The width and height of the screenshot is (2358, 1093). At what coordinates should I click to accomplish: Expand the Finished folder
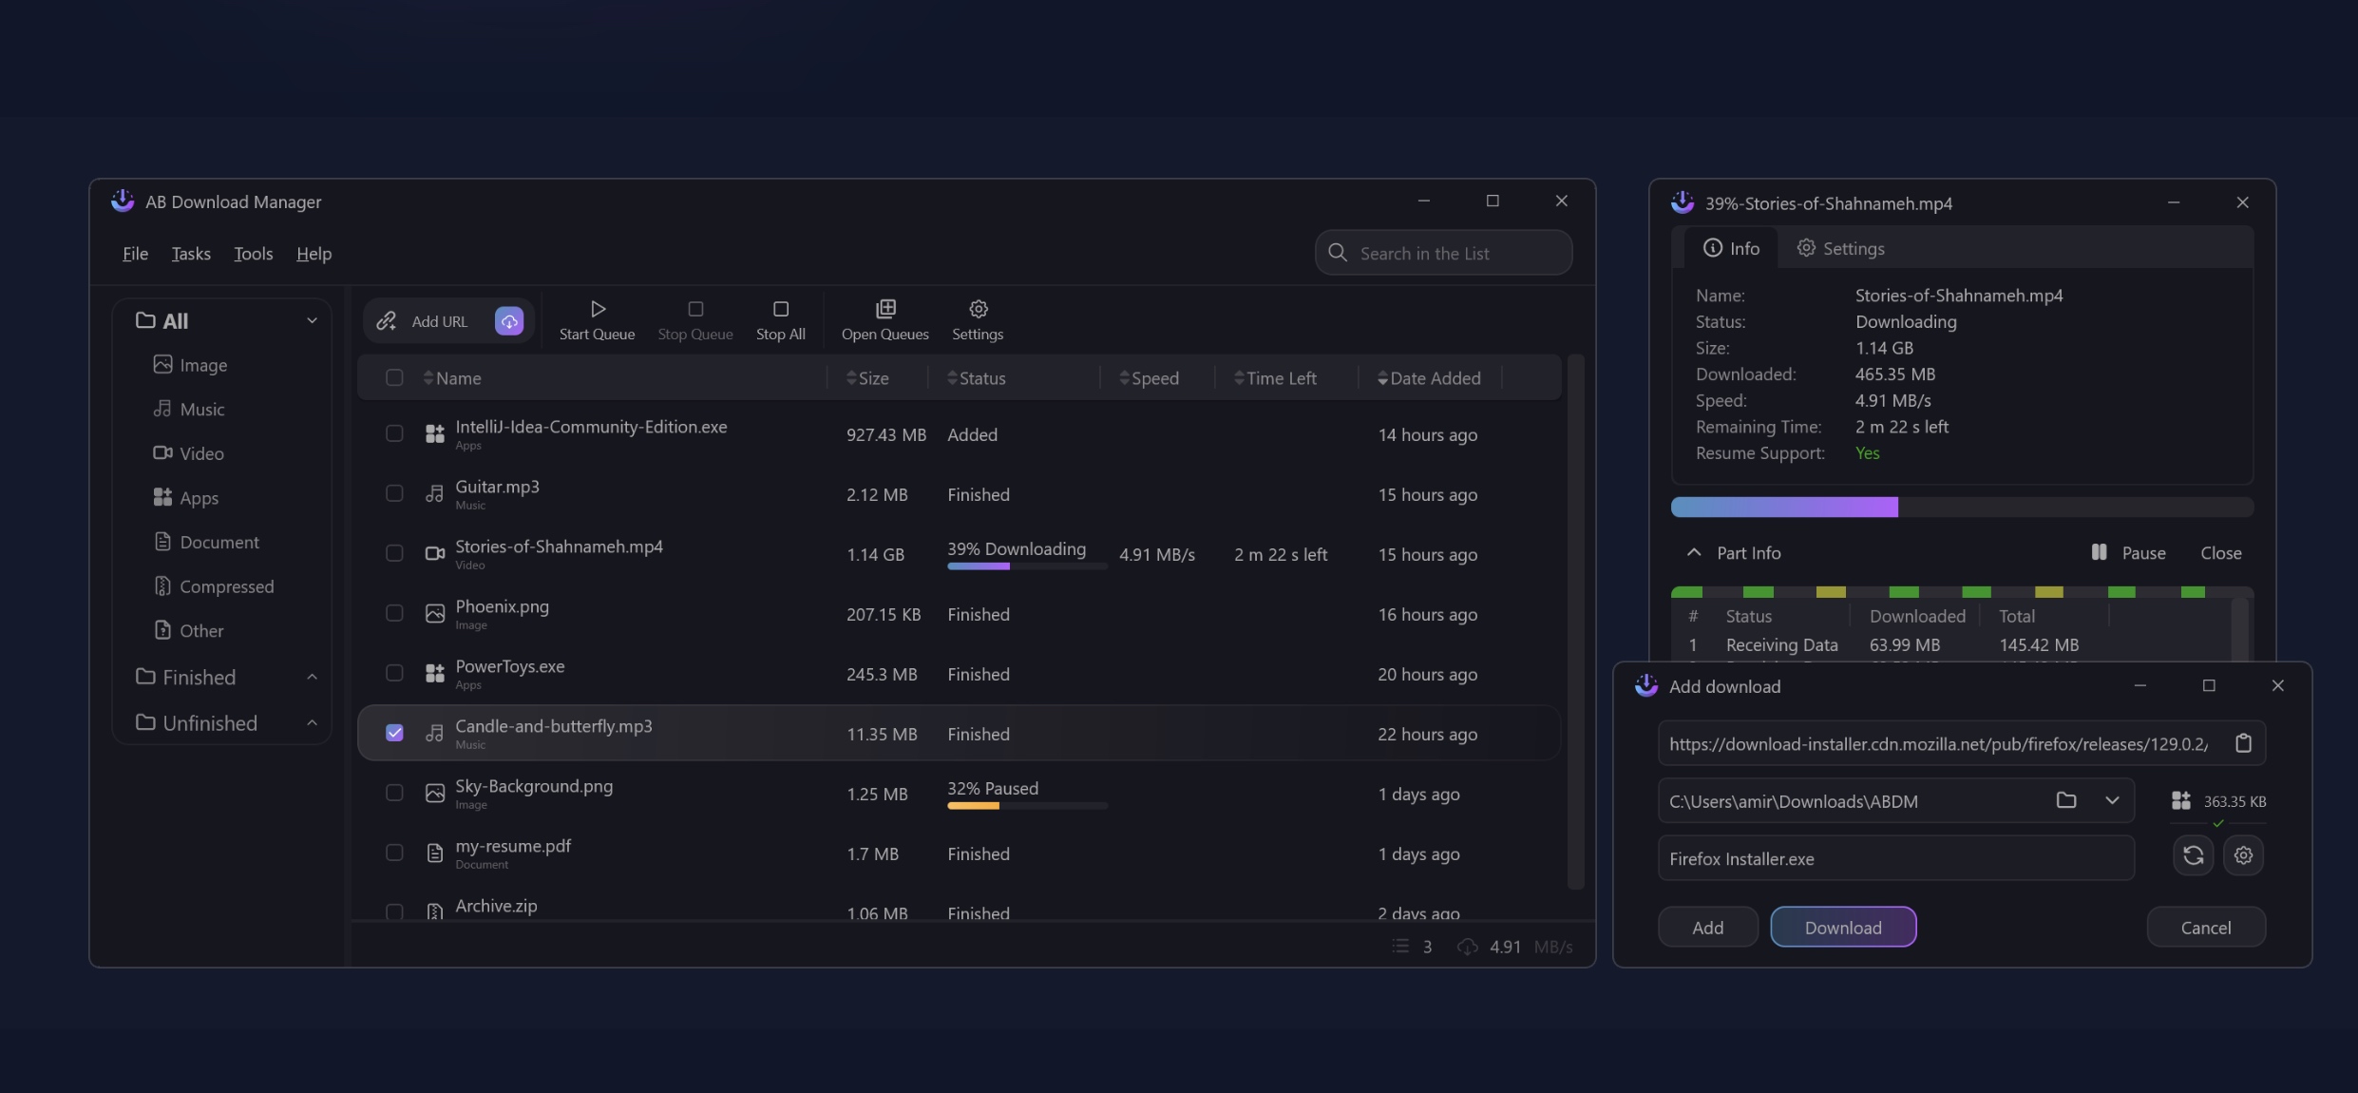312,677
